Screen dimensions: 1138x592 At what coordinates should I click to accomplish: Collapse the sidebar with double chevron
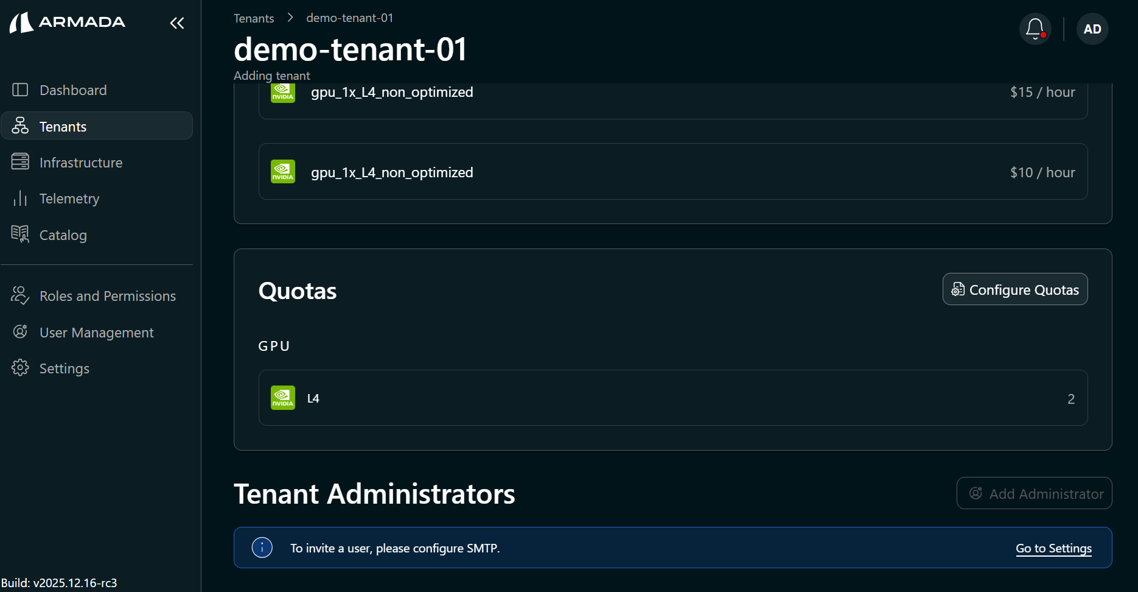click(177, 23)
